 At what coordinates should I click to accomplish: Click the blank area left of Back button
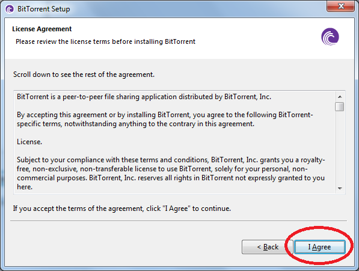click(124, 247)
